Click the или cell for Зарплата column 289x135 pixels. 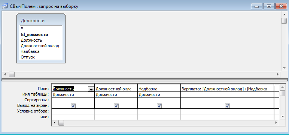pos(227,117)
